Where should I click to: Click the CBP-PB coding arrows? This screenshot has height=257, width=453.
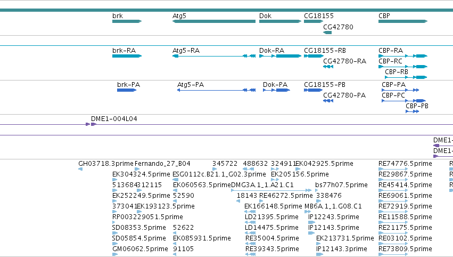pyautogui.click(x=412, y=111)
